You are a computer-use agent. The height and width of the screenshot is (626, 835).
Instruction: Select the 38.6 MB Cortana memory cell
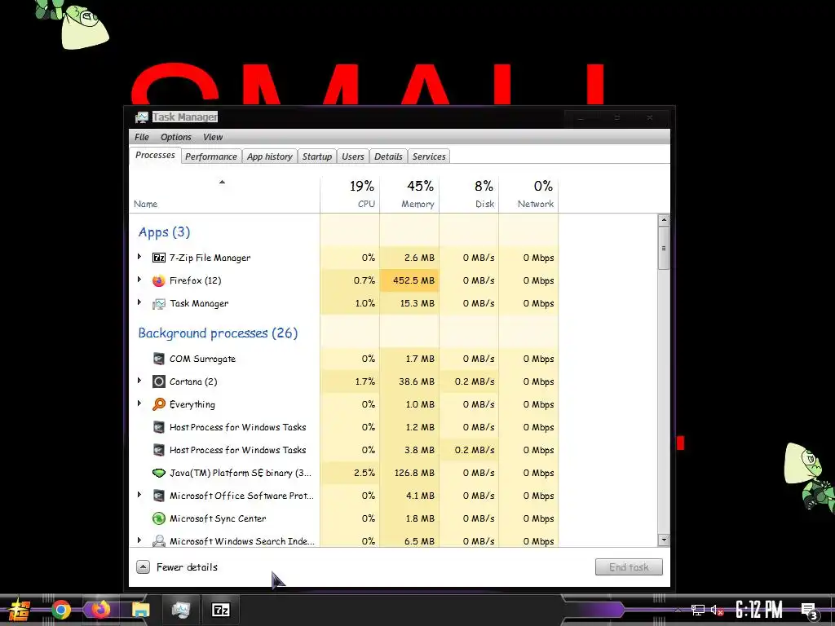(x=409, y=381)
